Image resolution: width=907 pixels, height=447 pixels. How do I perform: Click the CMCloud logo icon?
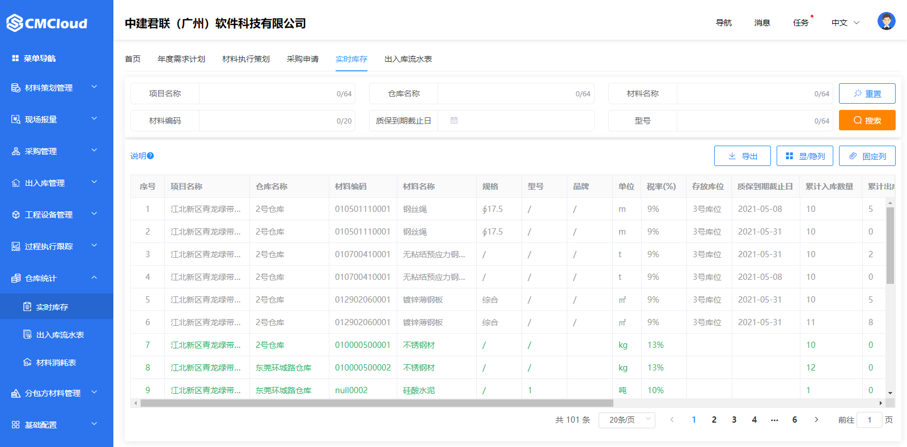15,23
